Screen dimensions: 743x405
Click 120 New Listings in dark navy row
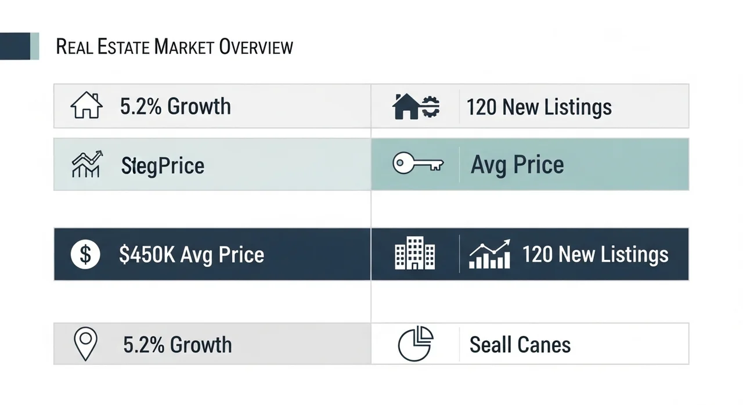595,255
